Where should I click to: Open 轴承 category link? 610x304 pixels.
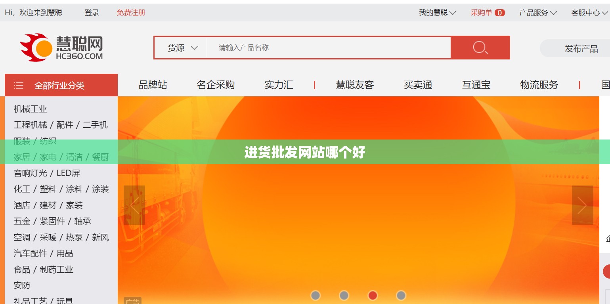[82, 221]
